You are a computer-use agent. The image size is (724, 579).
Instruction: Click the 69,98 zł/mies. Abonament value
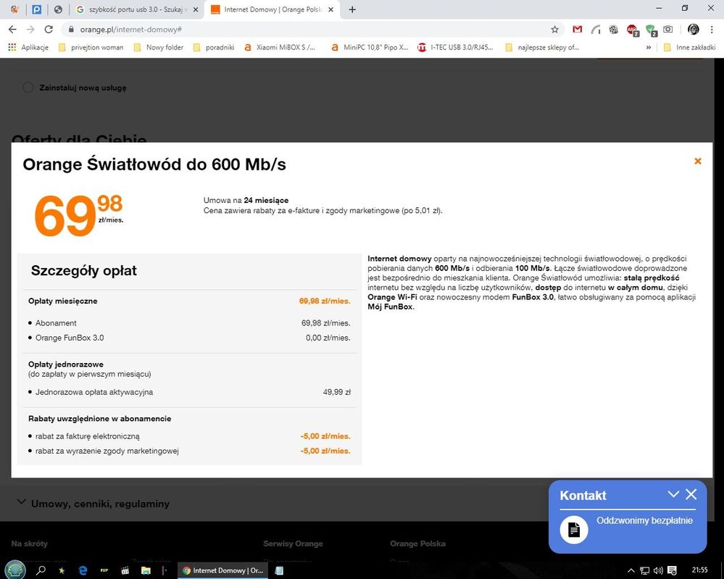(326, 322)
